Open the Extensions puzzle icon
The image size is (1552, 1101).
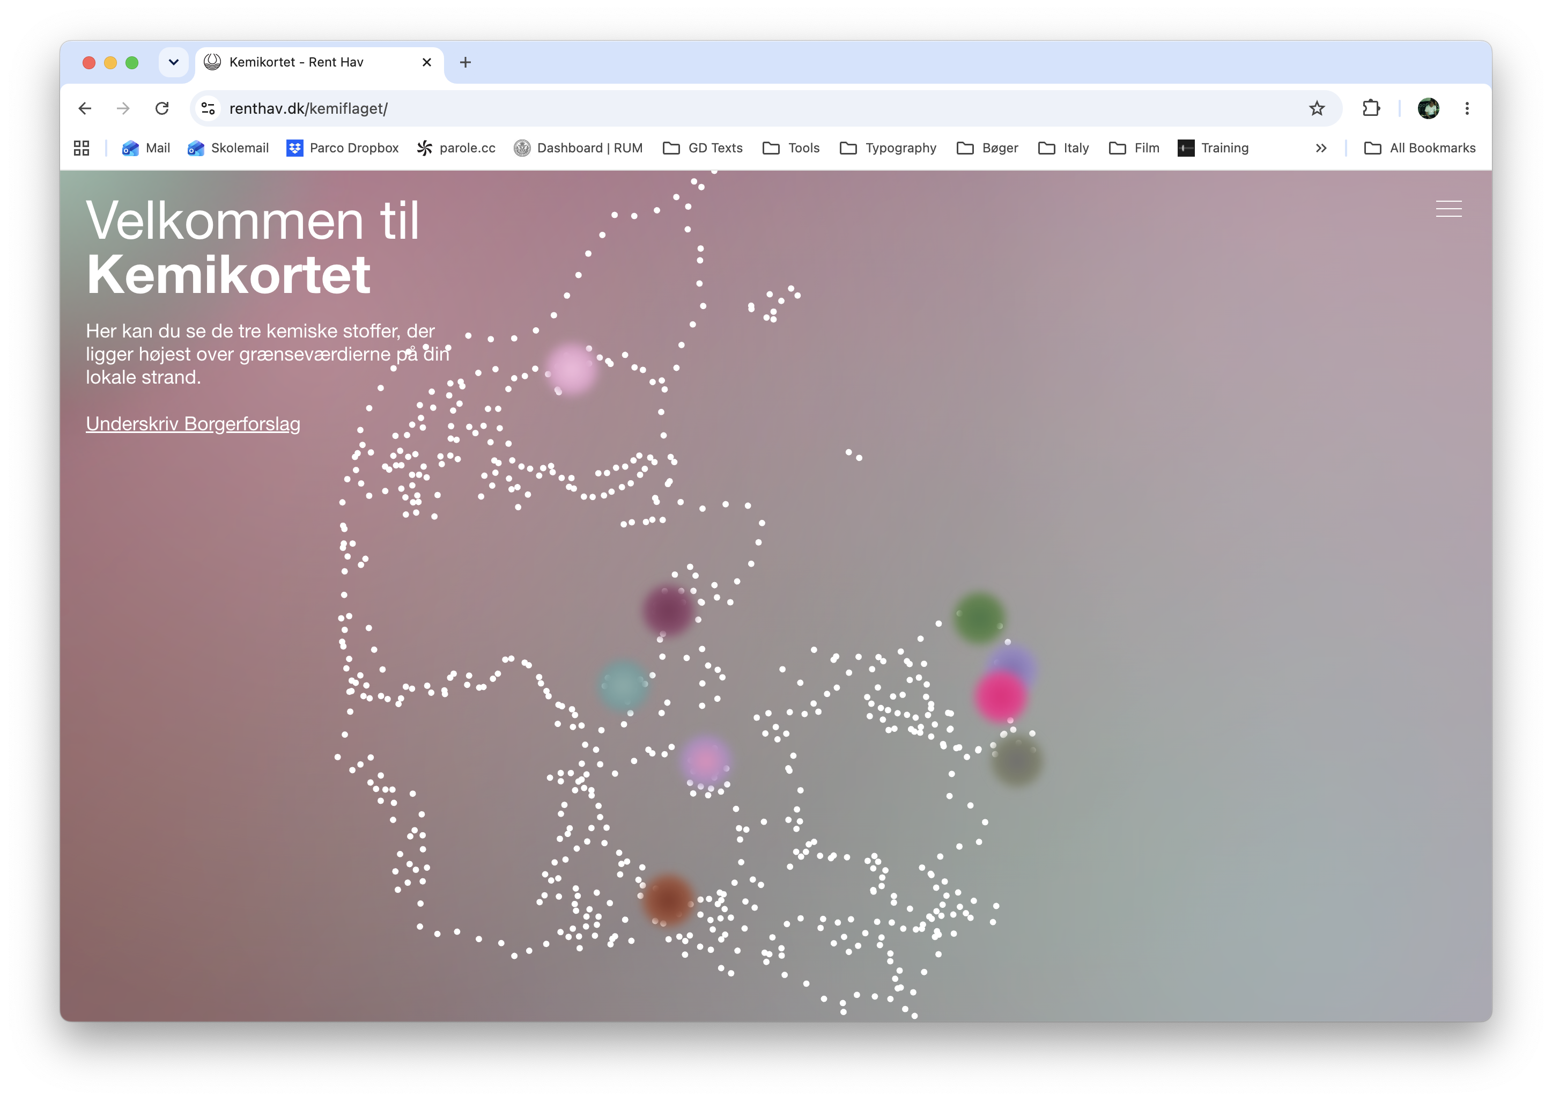click(x=1371, y=108)
